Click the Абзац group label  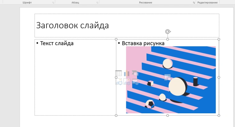click(75, 3)
